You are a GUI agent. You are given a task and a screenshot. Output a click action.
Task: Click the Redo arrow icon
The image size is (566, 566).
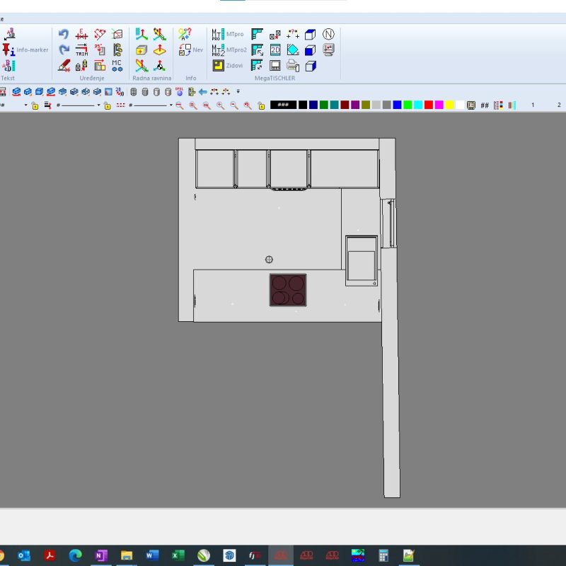[x=64, y=50]
